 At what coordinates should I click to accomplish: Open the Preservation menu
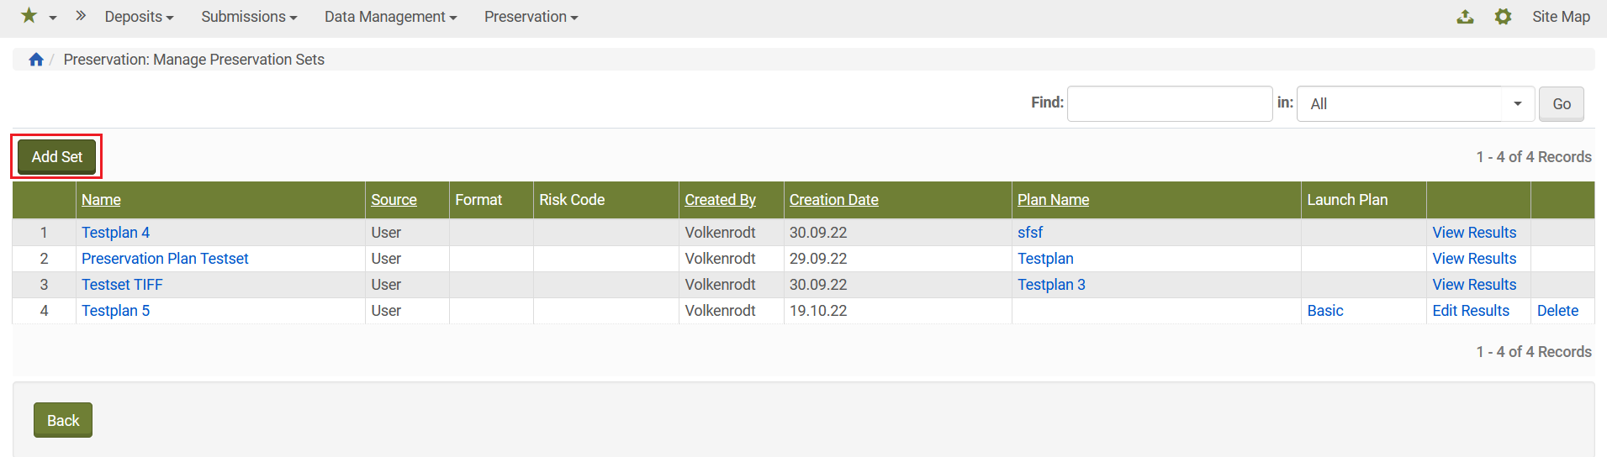coord(531,17)
